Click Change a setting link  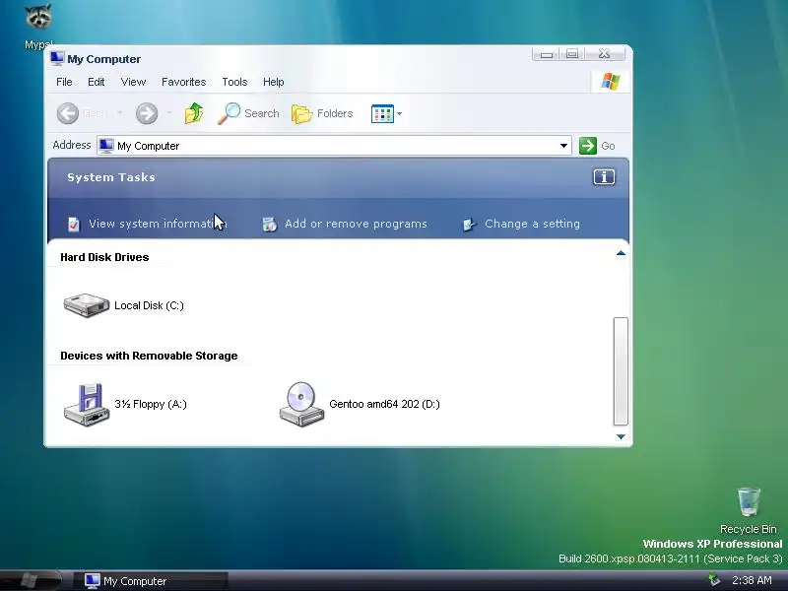pyautogui.click(x=532, y=224)
